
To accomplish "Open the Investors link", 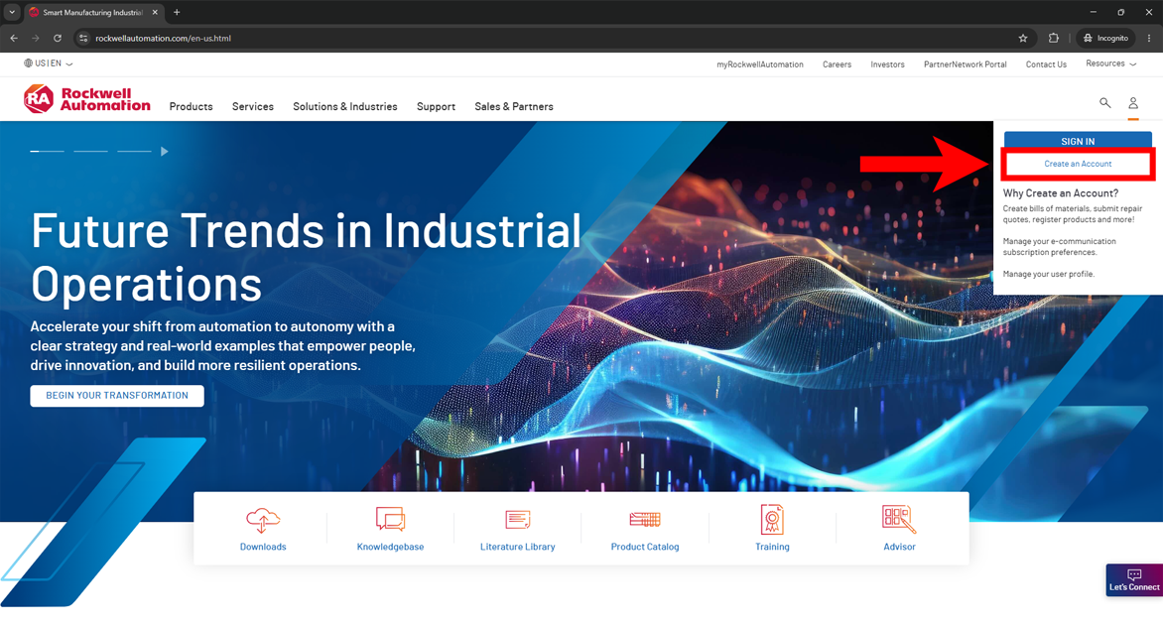I will (x=887, y=64).
